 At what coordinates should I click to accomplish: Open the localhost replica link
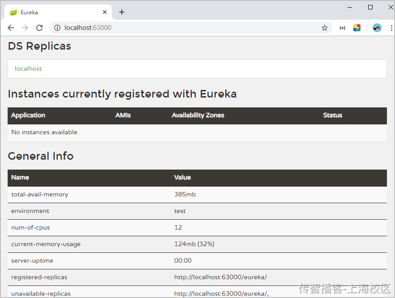(28, 69)
